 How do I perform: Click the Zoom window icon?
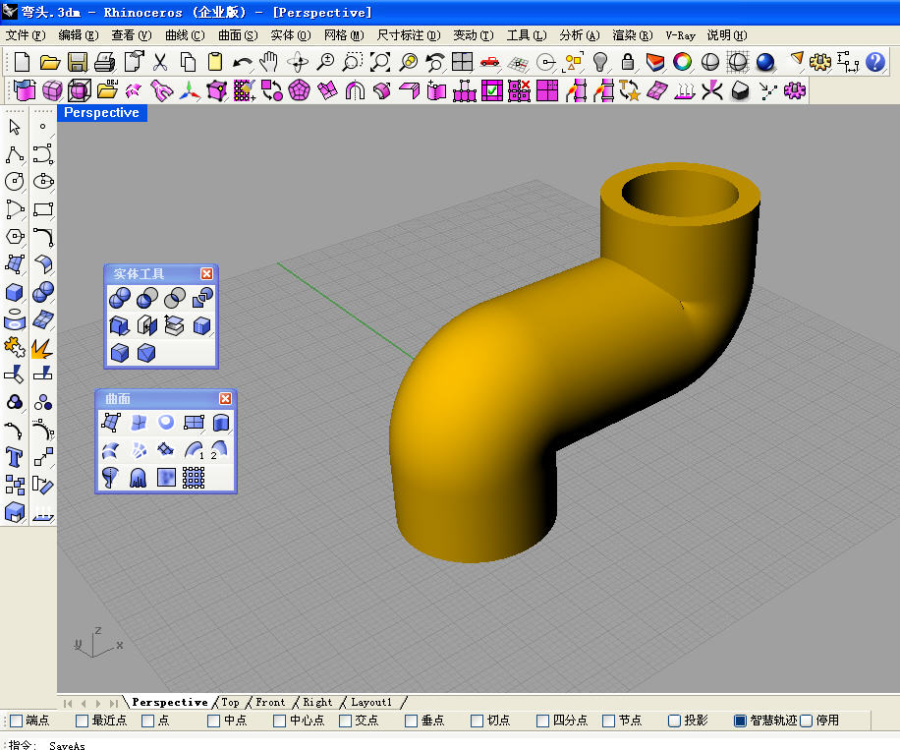coord(353,62)
